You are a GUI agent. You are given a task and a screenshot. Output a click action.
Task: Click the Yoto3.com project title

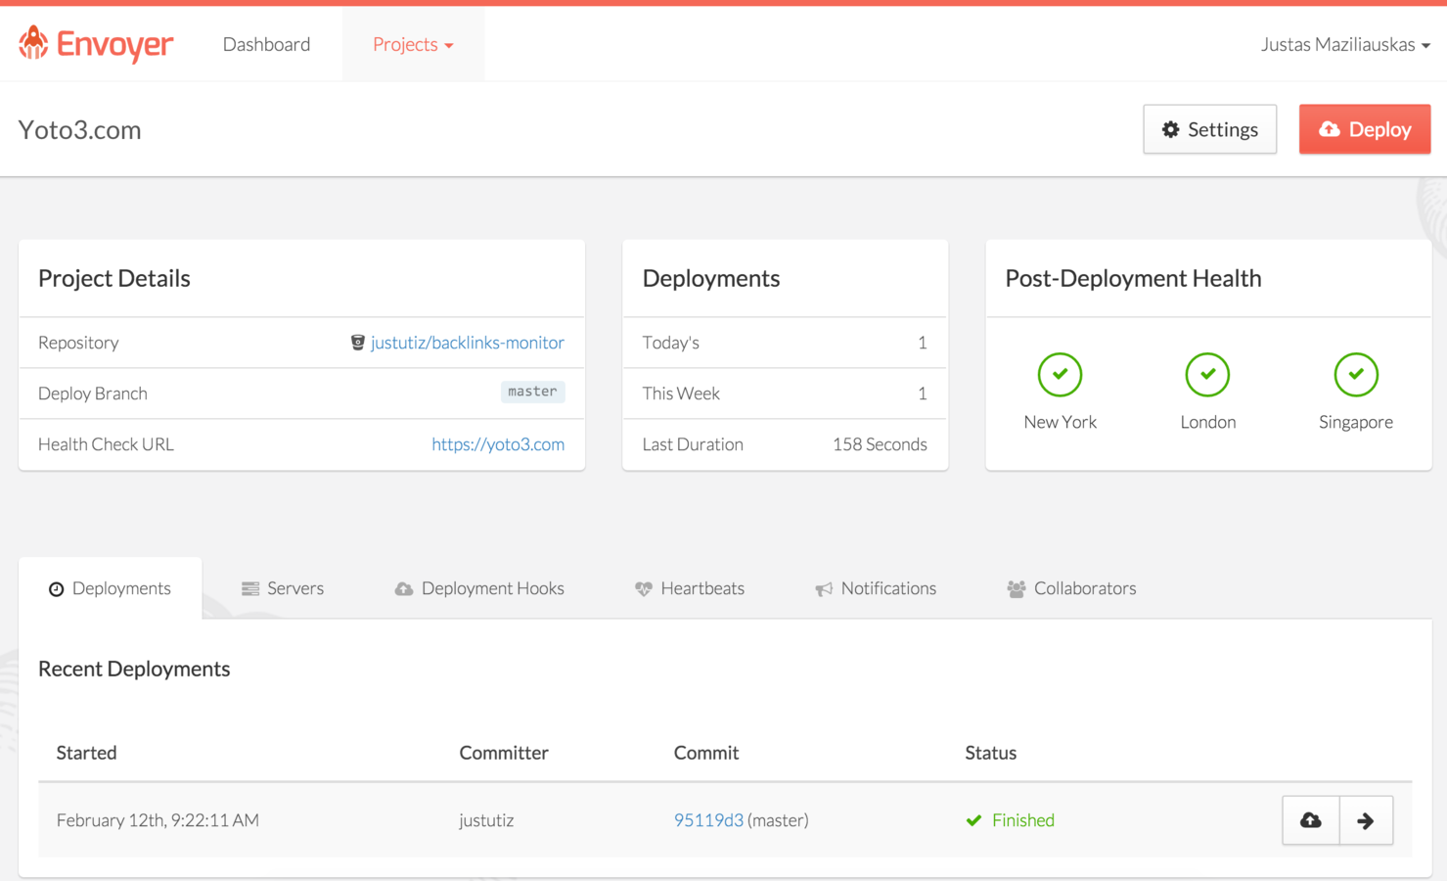point(80,129)
